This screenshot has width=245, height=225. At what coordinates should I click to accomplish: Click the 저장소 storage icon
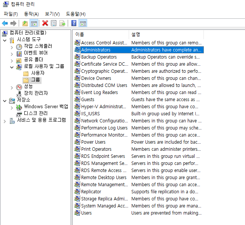click(x=12, y=101)
